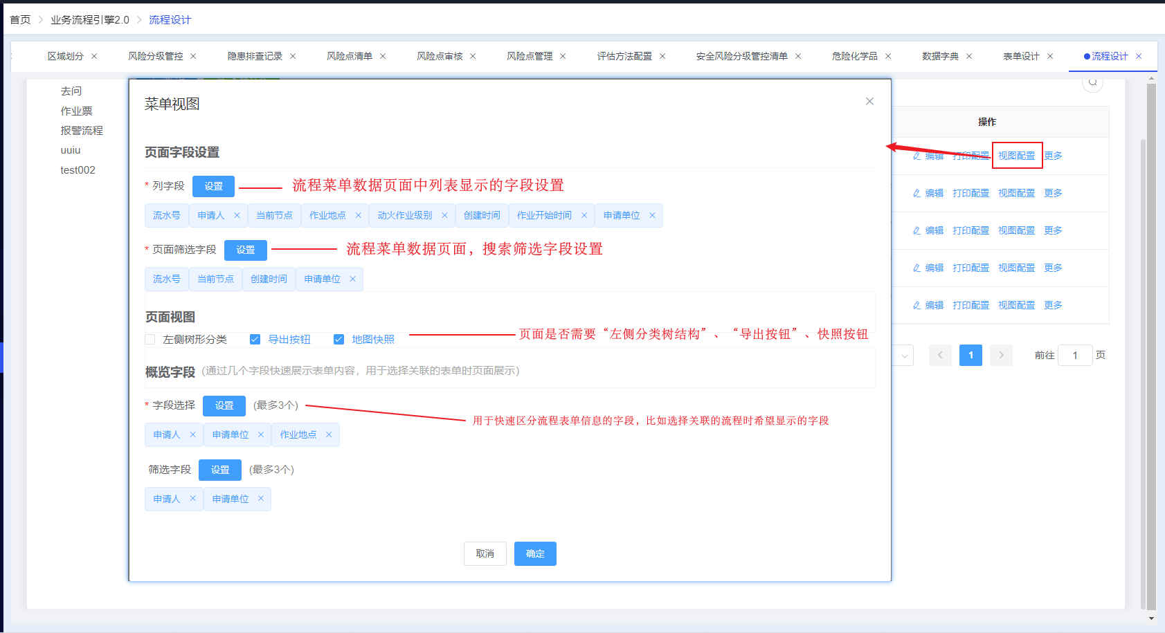The width and height of the screenshot is (1165, 633).
Task: Remove 申请单位 tag under 字段选择
Action: coord(261,434)
